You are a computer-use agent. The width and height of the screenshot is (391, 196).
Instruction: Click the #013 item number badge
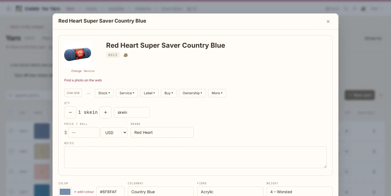[113, 55]
